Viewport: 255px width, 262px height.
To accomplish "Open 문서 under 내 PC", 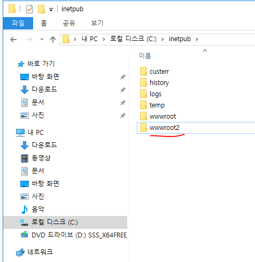I will (38, 171).
